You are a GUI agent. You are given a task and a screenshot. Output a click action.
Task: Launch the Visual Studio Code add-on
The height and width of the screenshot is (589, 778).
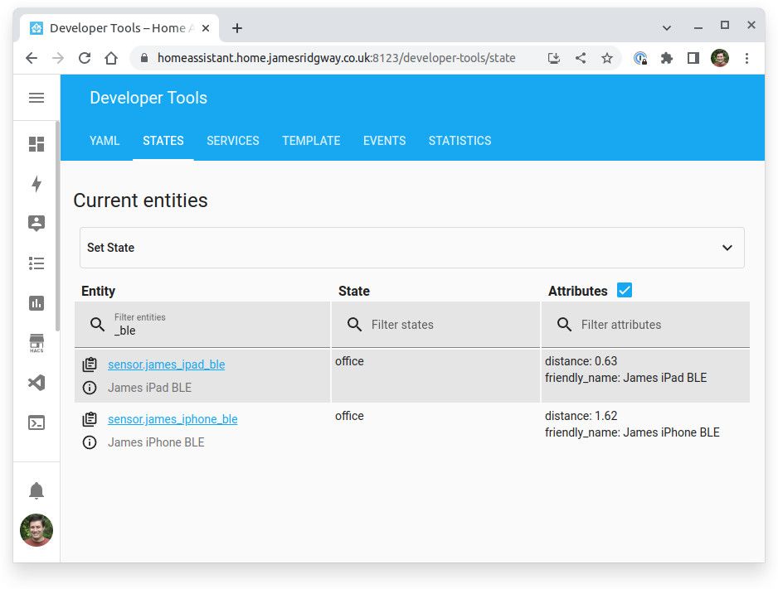(x=36, y=382)
